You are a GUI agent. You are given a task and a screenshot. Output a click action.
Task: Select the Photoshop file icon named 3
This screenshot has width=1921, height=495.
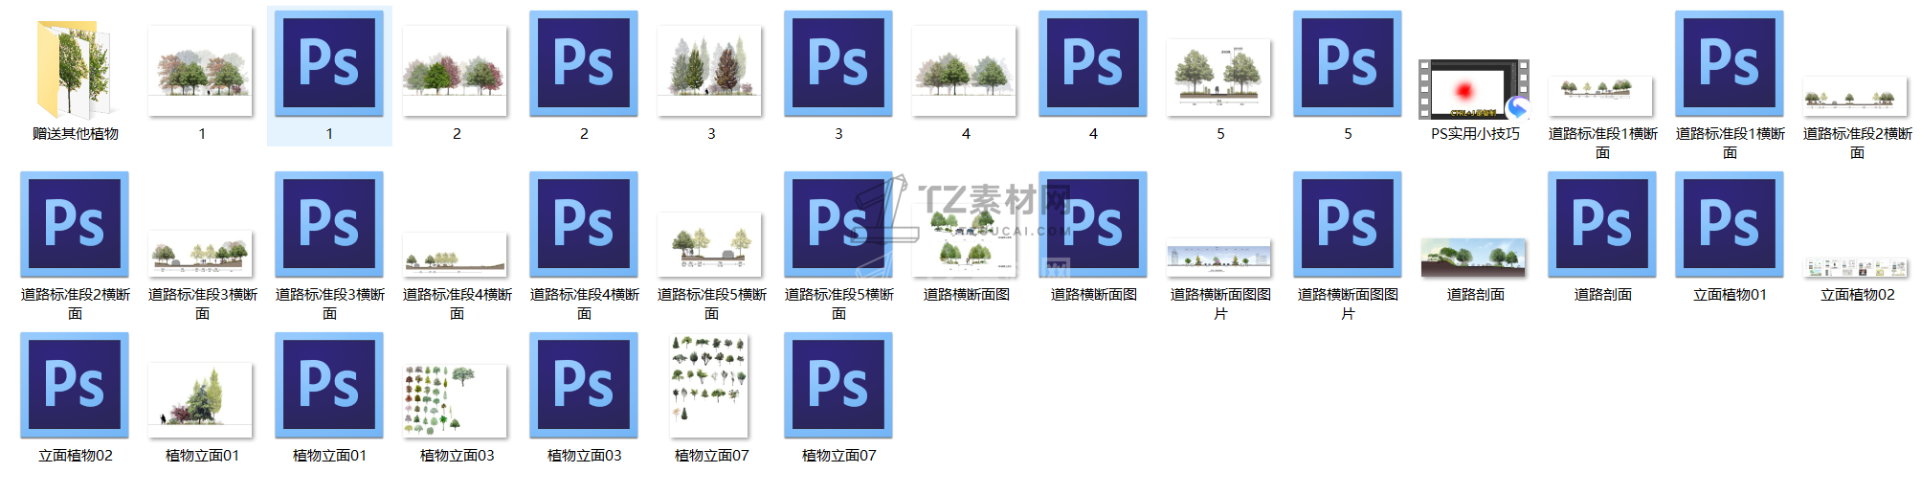pos(838,63)
